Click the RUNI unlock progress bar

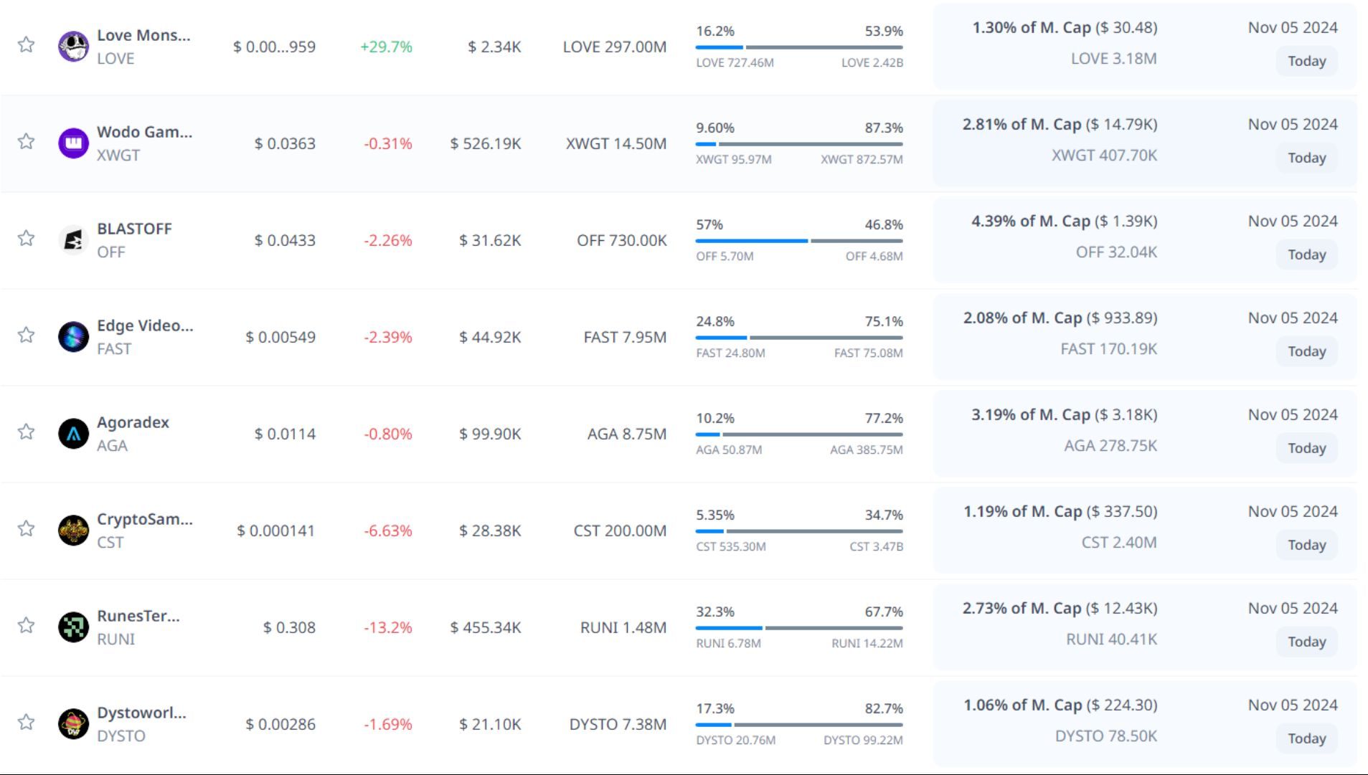point(798,628)
